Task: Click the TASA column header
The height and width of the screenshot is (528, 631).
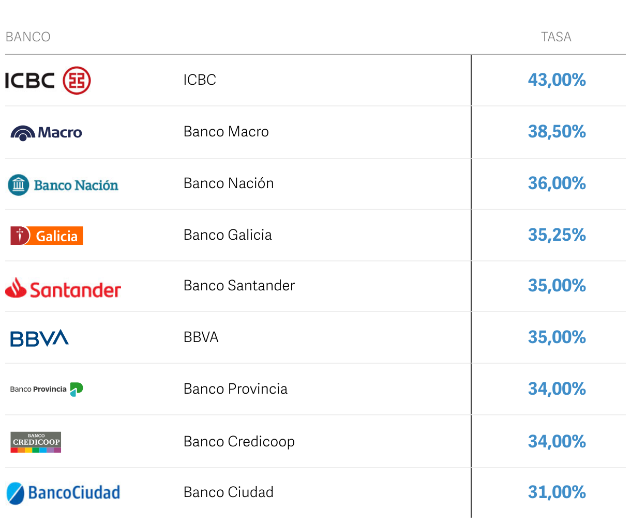Action: pos(556,37)
